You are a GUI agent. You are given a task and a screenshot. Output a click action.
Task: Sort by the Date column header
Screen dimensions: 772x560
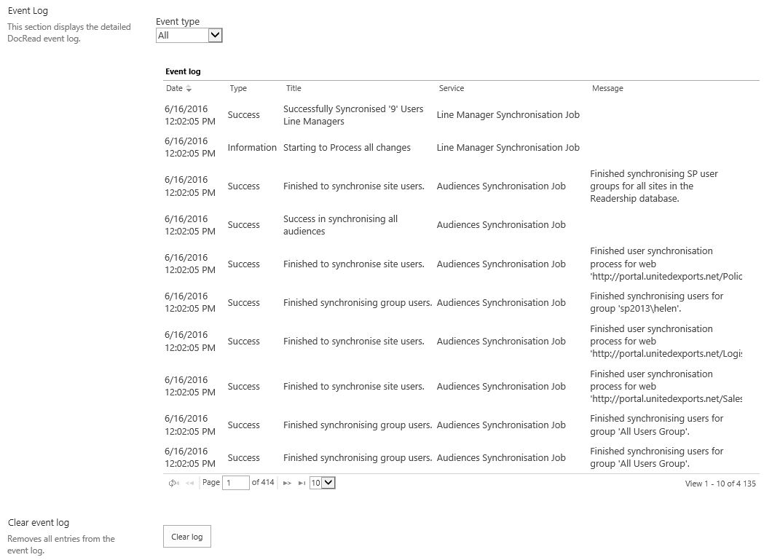click(175, 89)
